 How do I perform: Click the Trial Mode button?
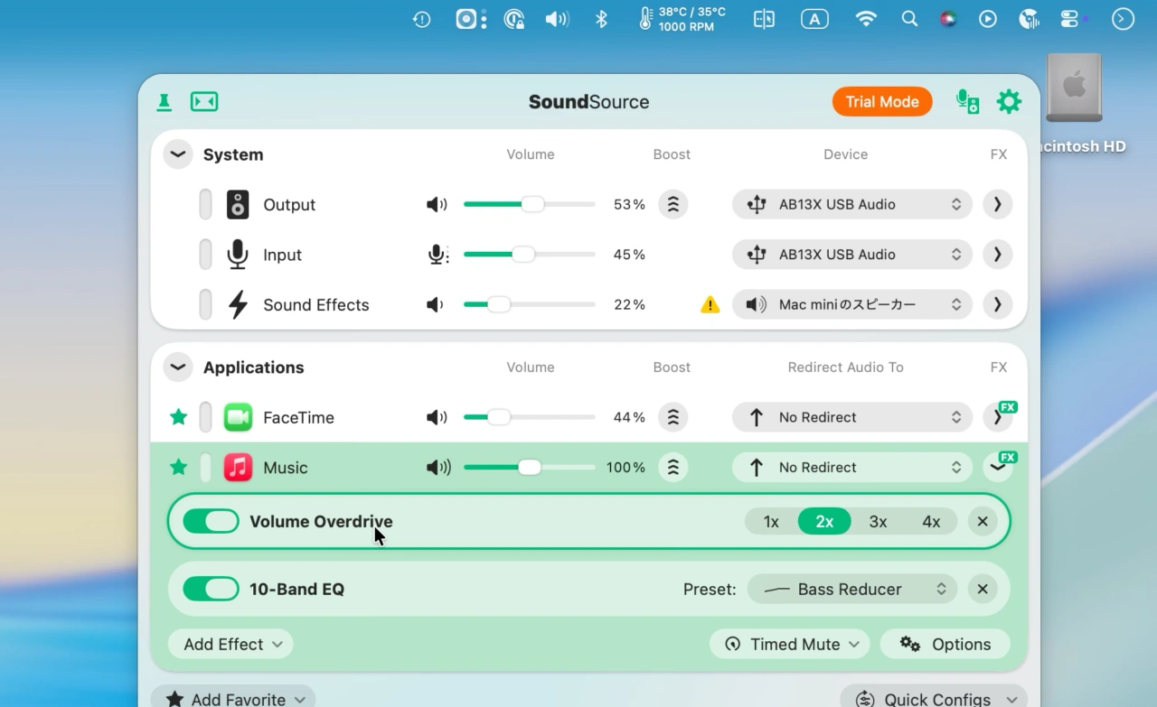[881, 102]
